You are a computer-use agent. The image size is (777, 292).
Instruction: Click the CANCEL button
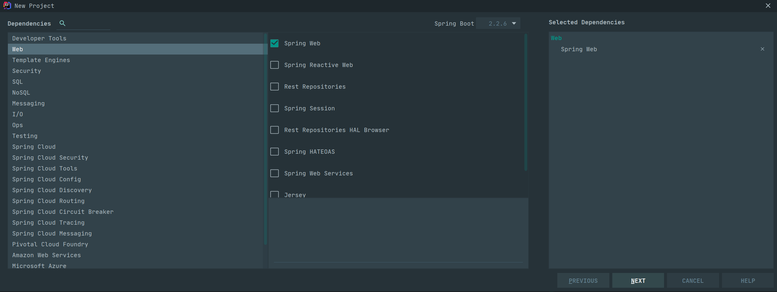[693, 281]
